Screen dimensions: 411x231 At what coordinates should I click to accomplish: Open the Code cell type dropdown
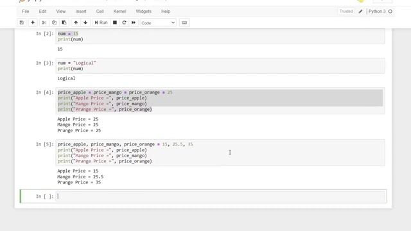[x=158, y=23]
